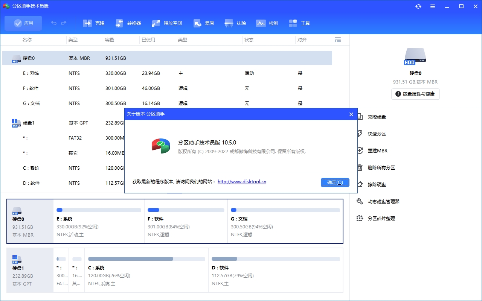Open the Tools (工具) menu icon
The width and height of the screenshot is (482, 301).
pyautogui.click(x=293, y=23)
